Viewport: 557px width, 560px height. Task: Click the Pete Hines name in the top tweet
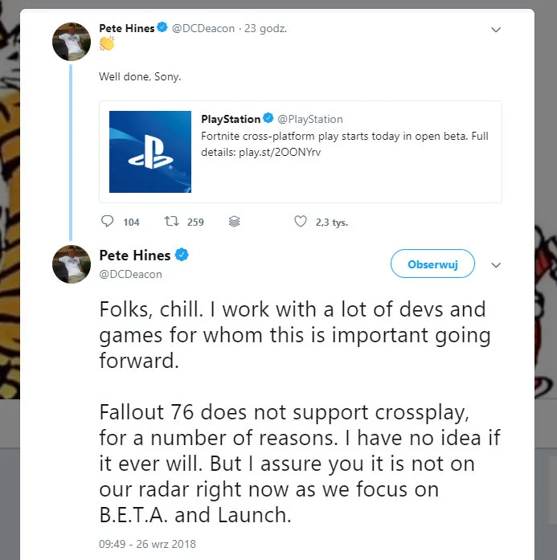[126, 28]
